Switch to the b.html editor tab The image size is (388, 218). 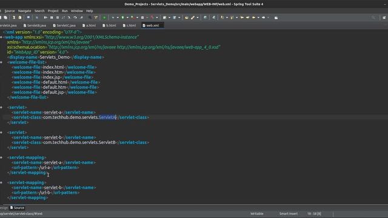pos(109,25)
